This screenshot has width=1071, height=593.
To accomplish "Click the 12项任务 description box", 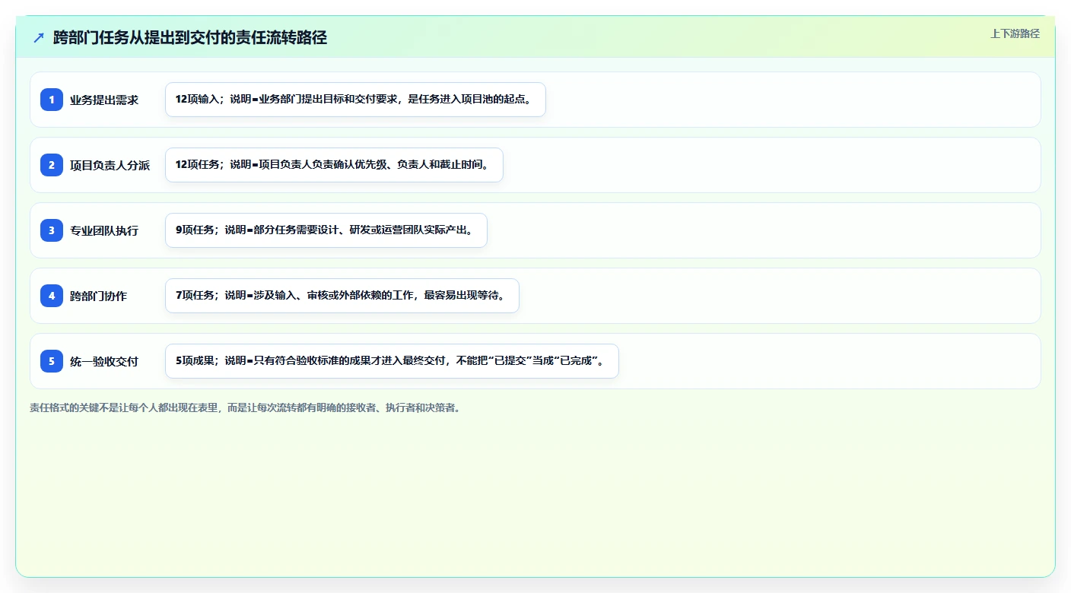I will 334,165.
